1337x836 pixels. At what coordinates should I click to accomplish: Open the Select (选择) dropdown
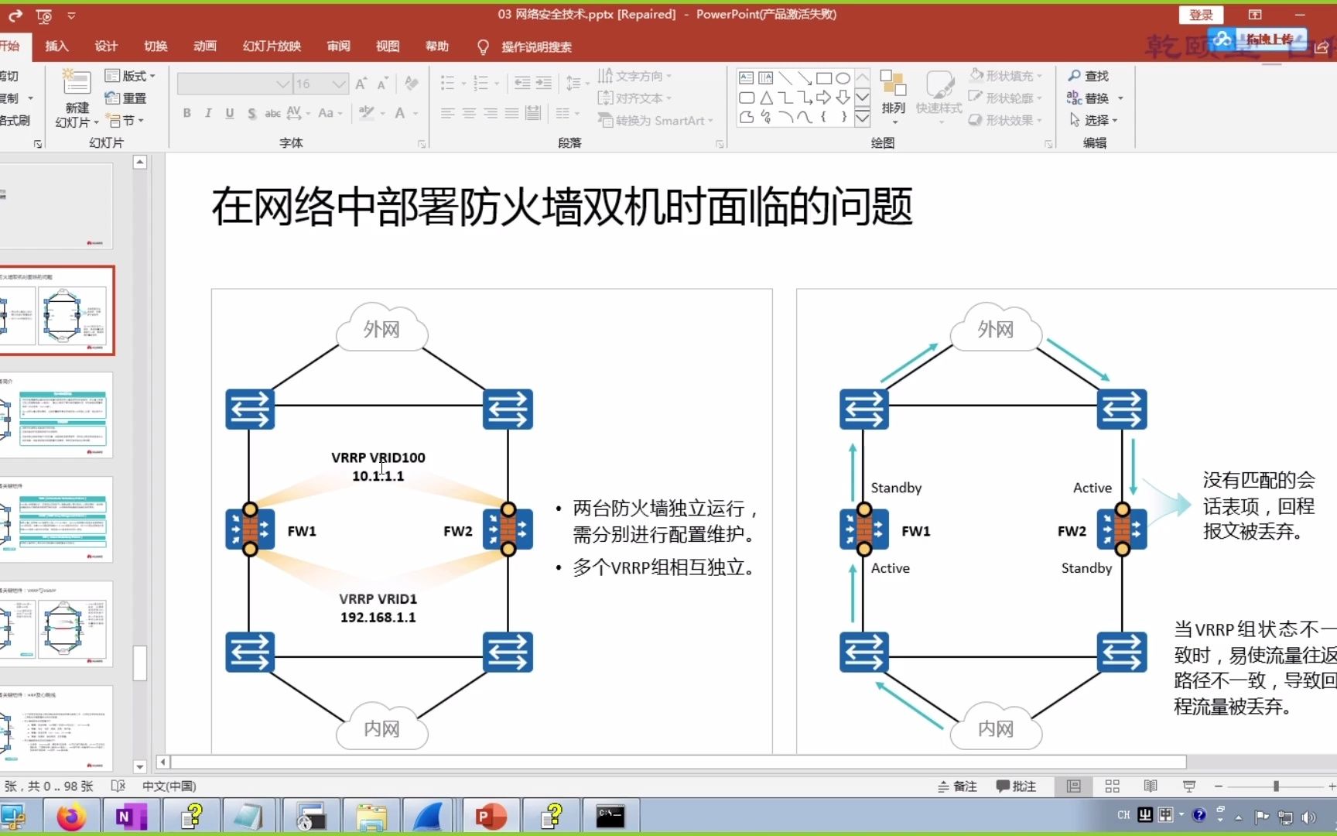pos(1094,120)
